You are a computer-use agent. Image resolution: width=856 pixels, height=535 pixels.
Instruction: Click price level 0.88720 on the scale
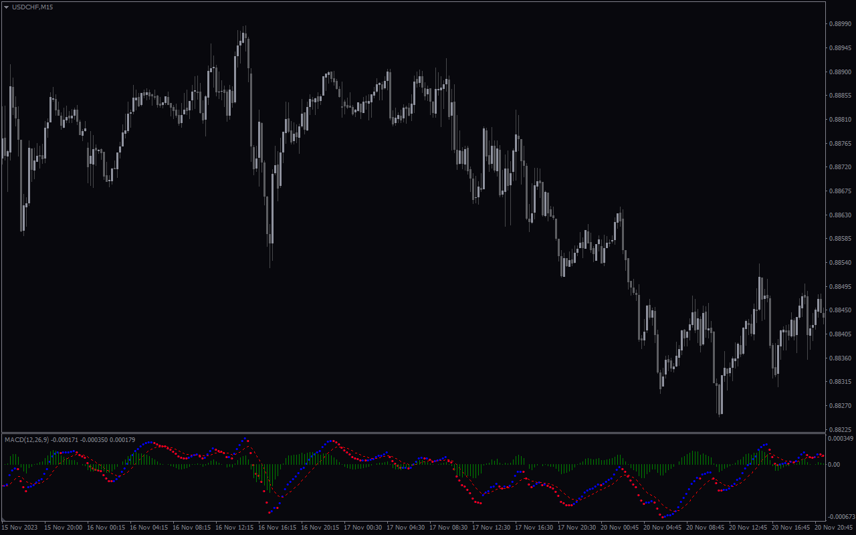[841, 167]
